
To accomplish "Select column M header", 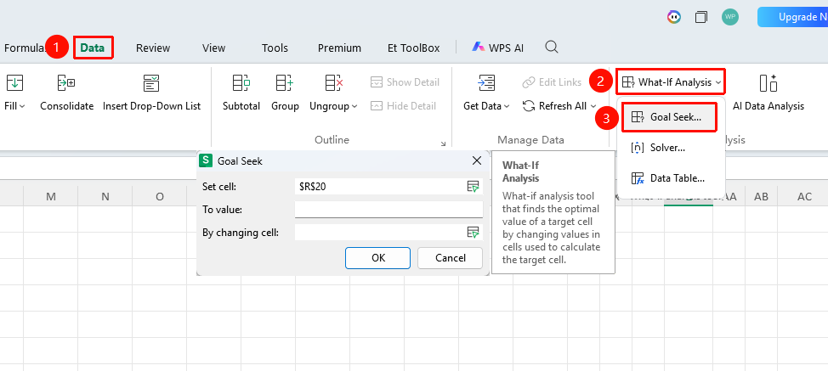I will 51,197.
